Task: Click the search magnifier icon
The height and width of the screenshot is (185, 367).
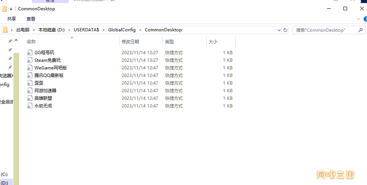Action: (360, 30)
